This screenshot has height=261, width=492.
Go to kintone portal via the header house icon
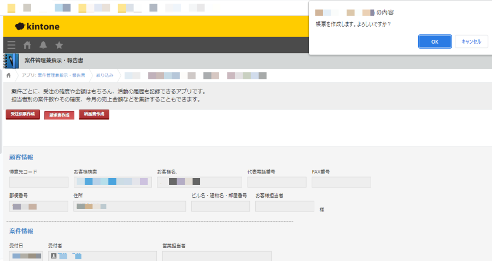tap(27, 45)
